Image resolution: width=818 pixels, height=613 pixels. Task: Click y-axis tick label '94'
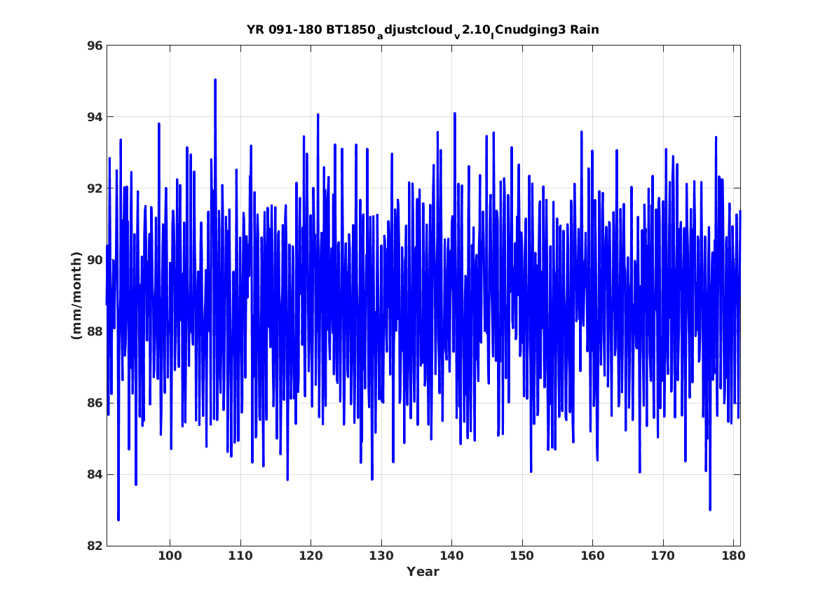(95, 117)
